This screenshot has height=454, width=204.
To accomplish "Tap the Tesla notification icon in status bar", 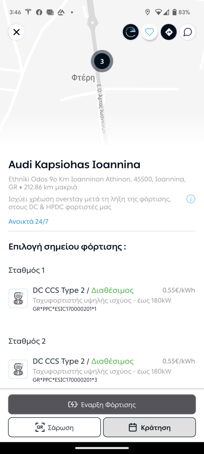I will (x=28, y=12).
